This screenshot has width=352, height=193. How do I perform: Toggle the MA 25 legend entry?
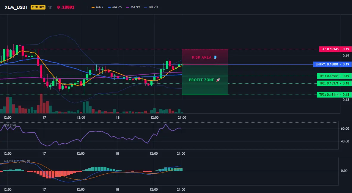pyautogui.click(x=115, y=7)
